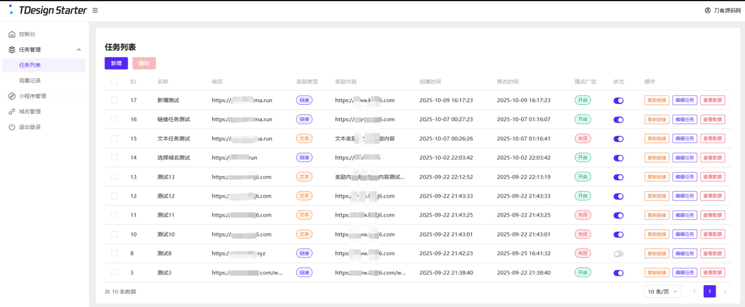
Task: Click the 域名管理 link icon
Action: tap(12, 112)
